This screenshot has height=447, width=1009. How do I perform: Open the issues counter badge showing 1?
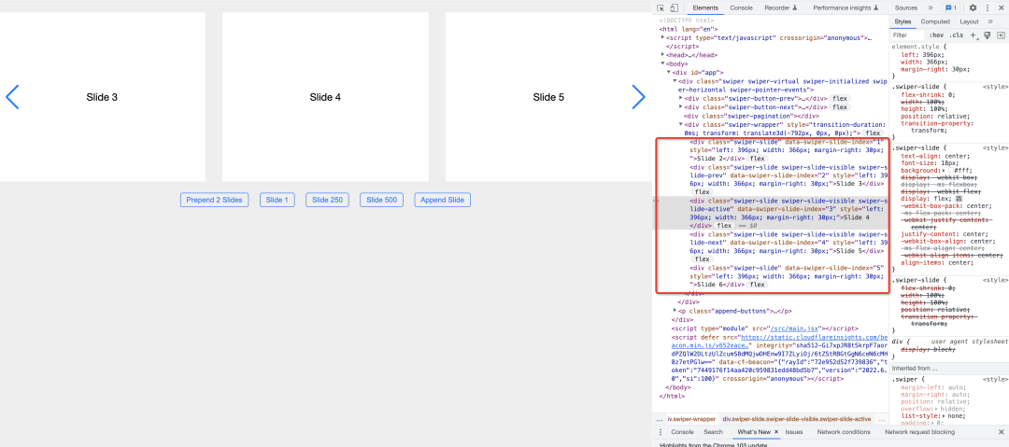[951, 7]
